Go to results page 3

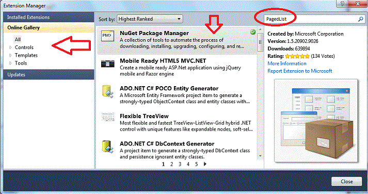(x=180, y=164)
